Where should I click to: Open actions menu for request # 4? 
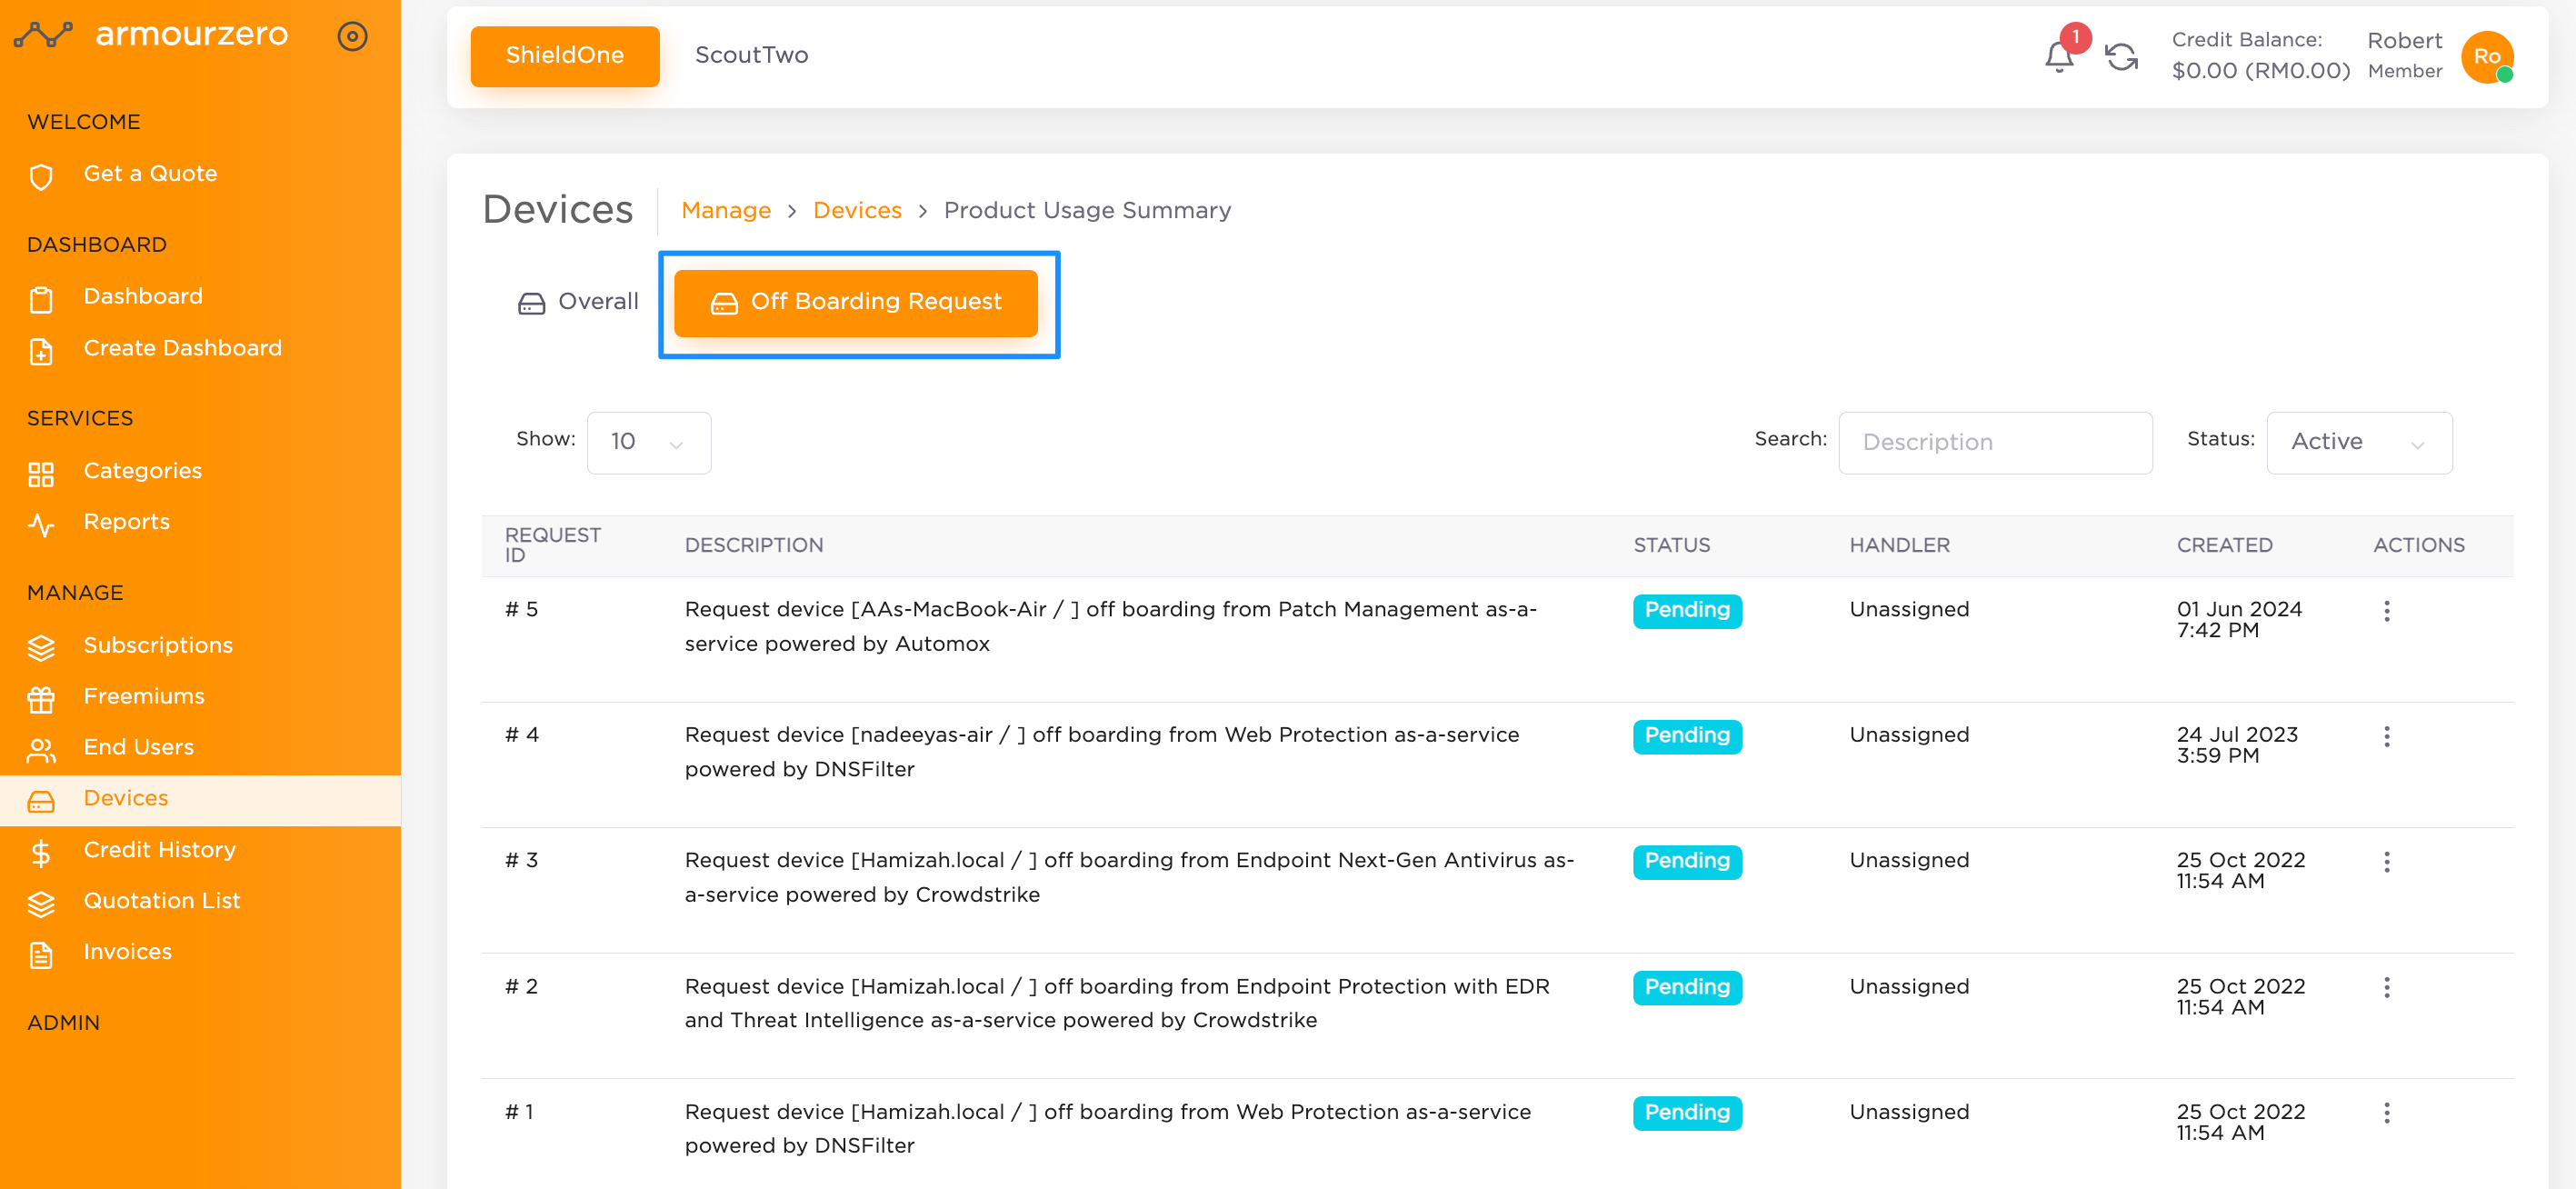pos(2386,737)
